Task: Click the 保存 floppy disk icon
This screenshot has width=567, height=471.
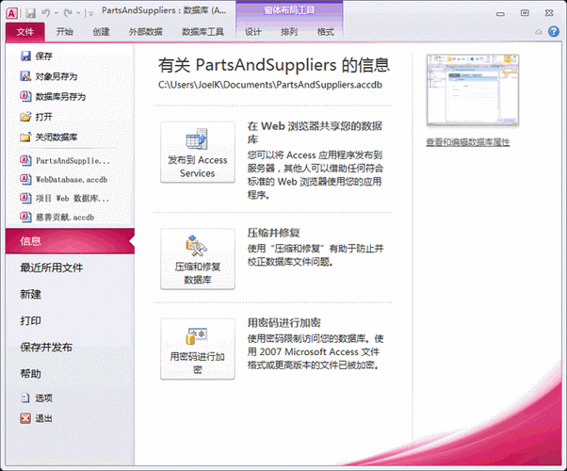Action: pos(25,56)
